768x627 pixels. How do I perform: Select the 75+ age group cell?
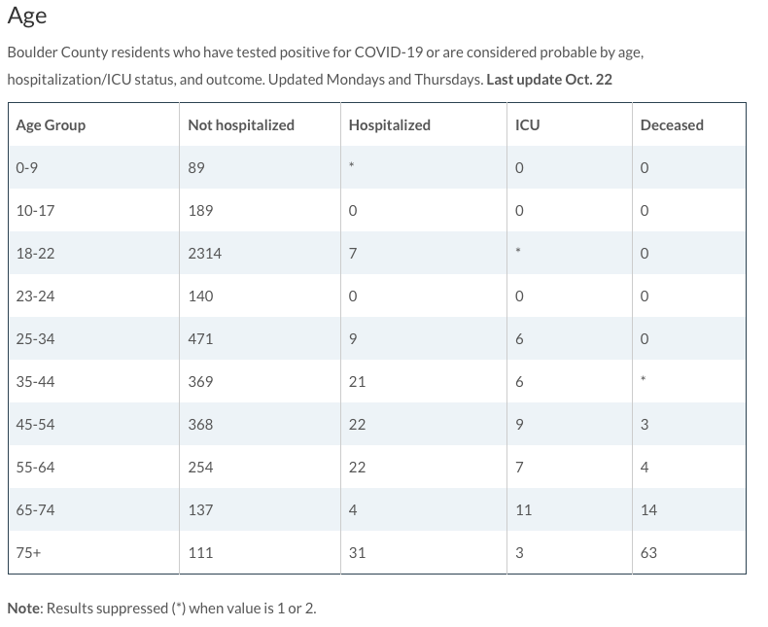click(x=30, y=553)
